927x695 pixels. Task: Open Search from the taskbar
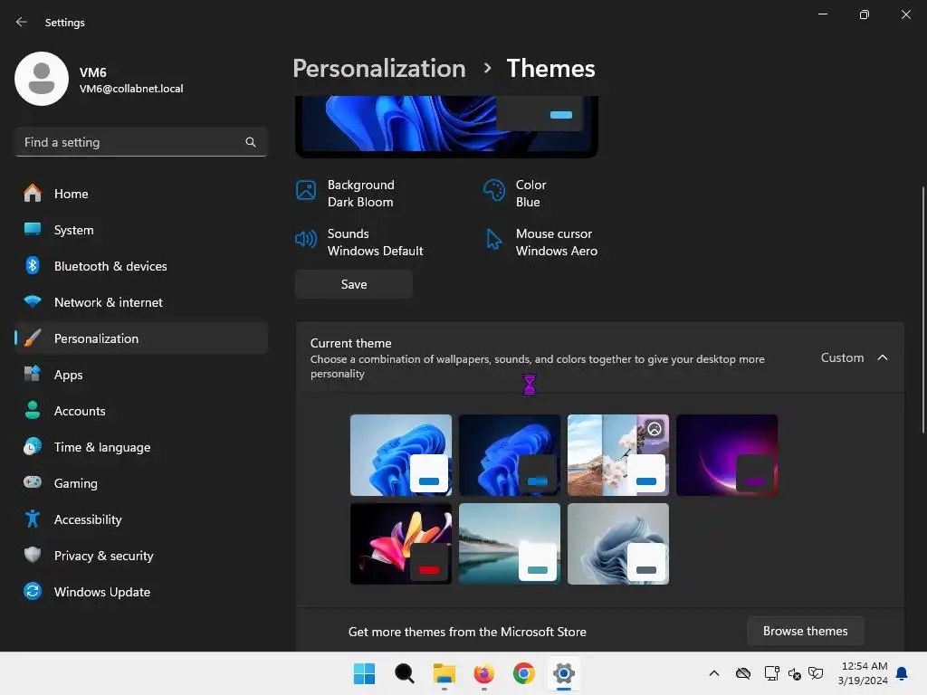[405, 673]
